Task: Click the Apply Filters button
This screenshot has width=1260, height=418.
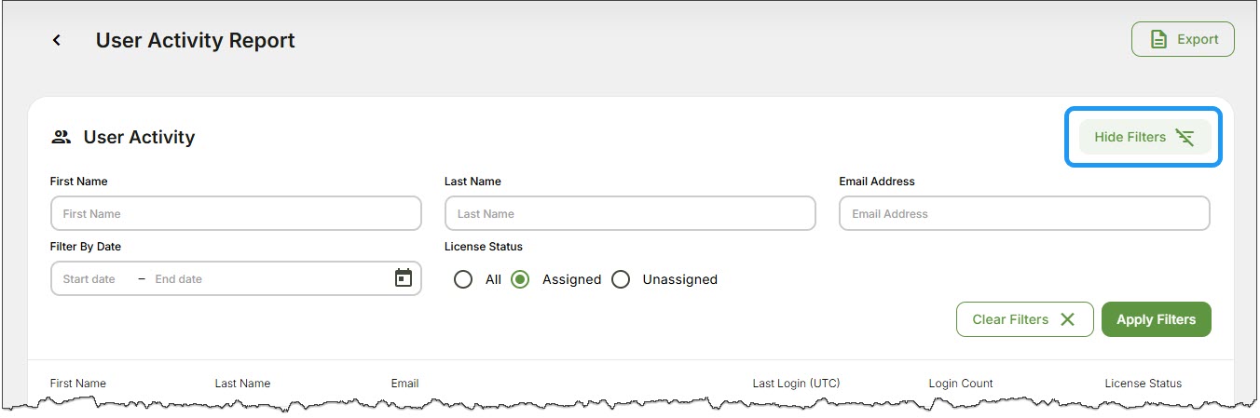Action: pos(1156,319)
